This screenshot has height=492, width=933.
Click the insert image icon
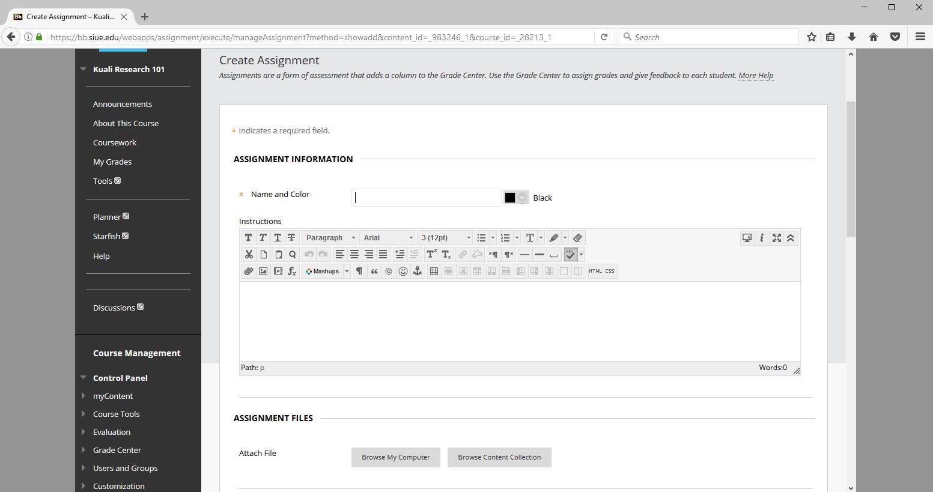tap(263, 272)
